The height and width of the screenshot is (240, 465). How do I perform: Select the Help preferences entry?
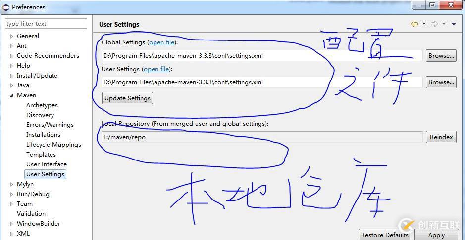tap(23, 66)
